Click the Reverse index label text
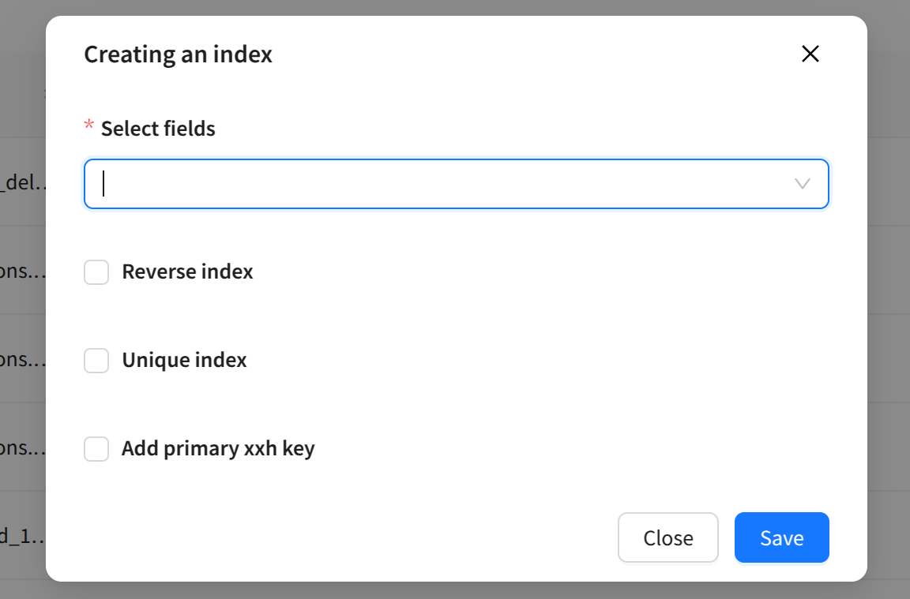Screen dimensions: 910x599 point(187,272)
